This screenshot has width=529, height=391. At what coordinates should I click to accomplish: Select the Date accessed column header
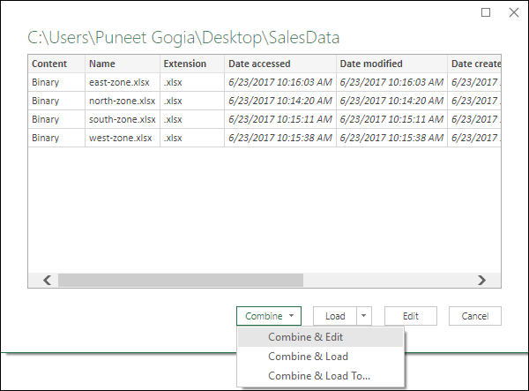click(280, 64)
